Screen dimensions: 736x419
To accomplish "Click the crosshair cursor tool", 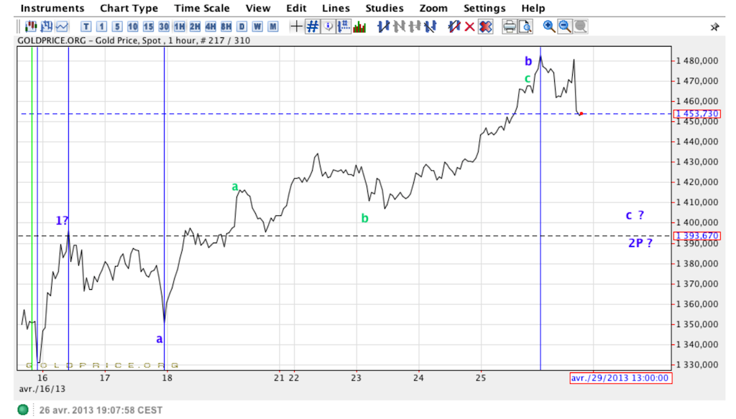I will coord(296,27).
